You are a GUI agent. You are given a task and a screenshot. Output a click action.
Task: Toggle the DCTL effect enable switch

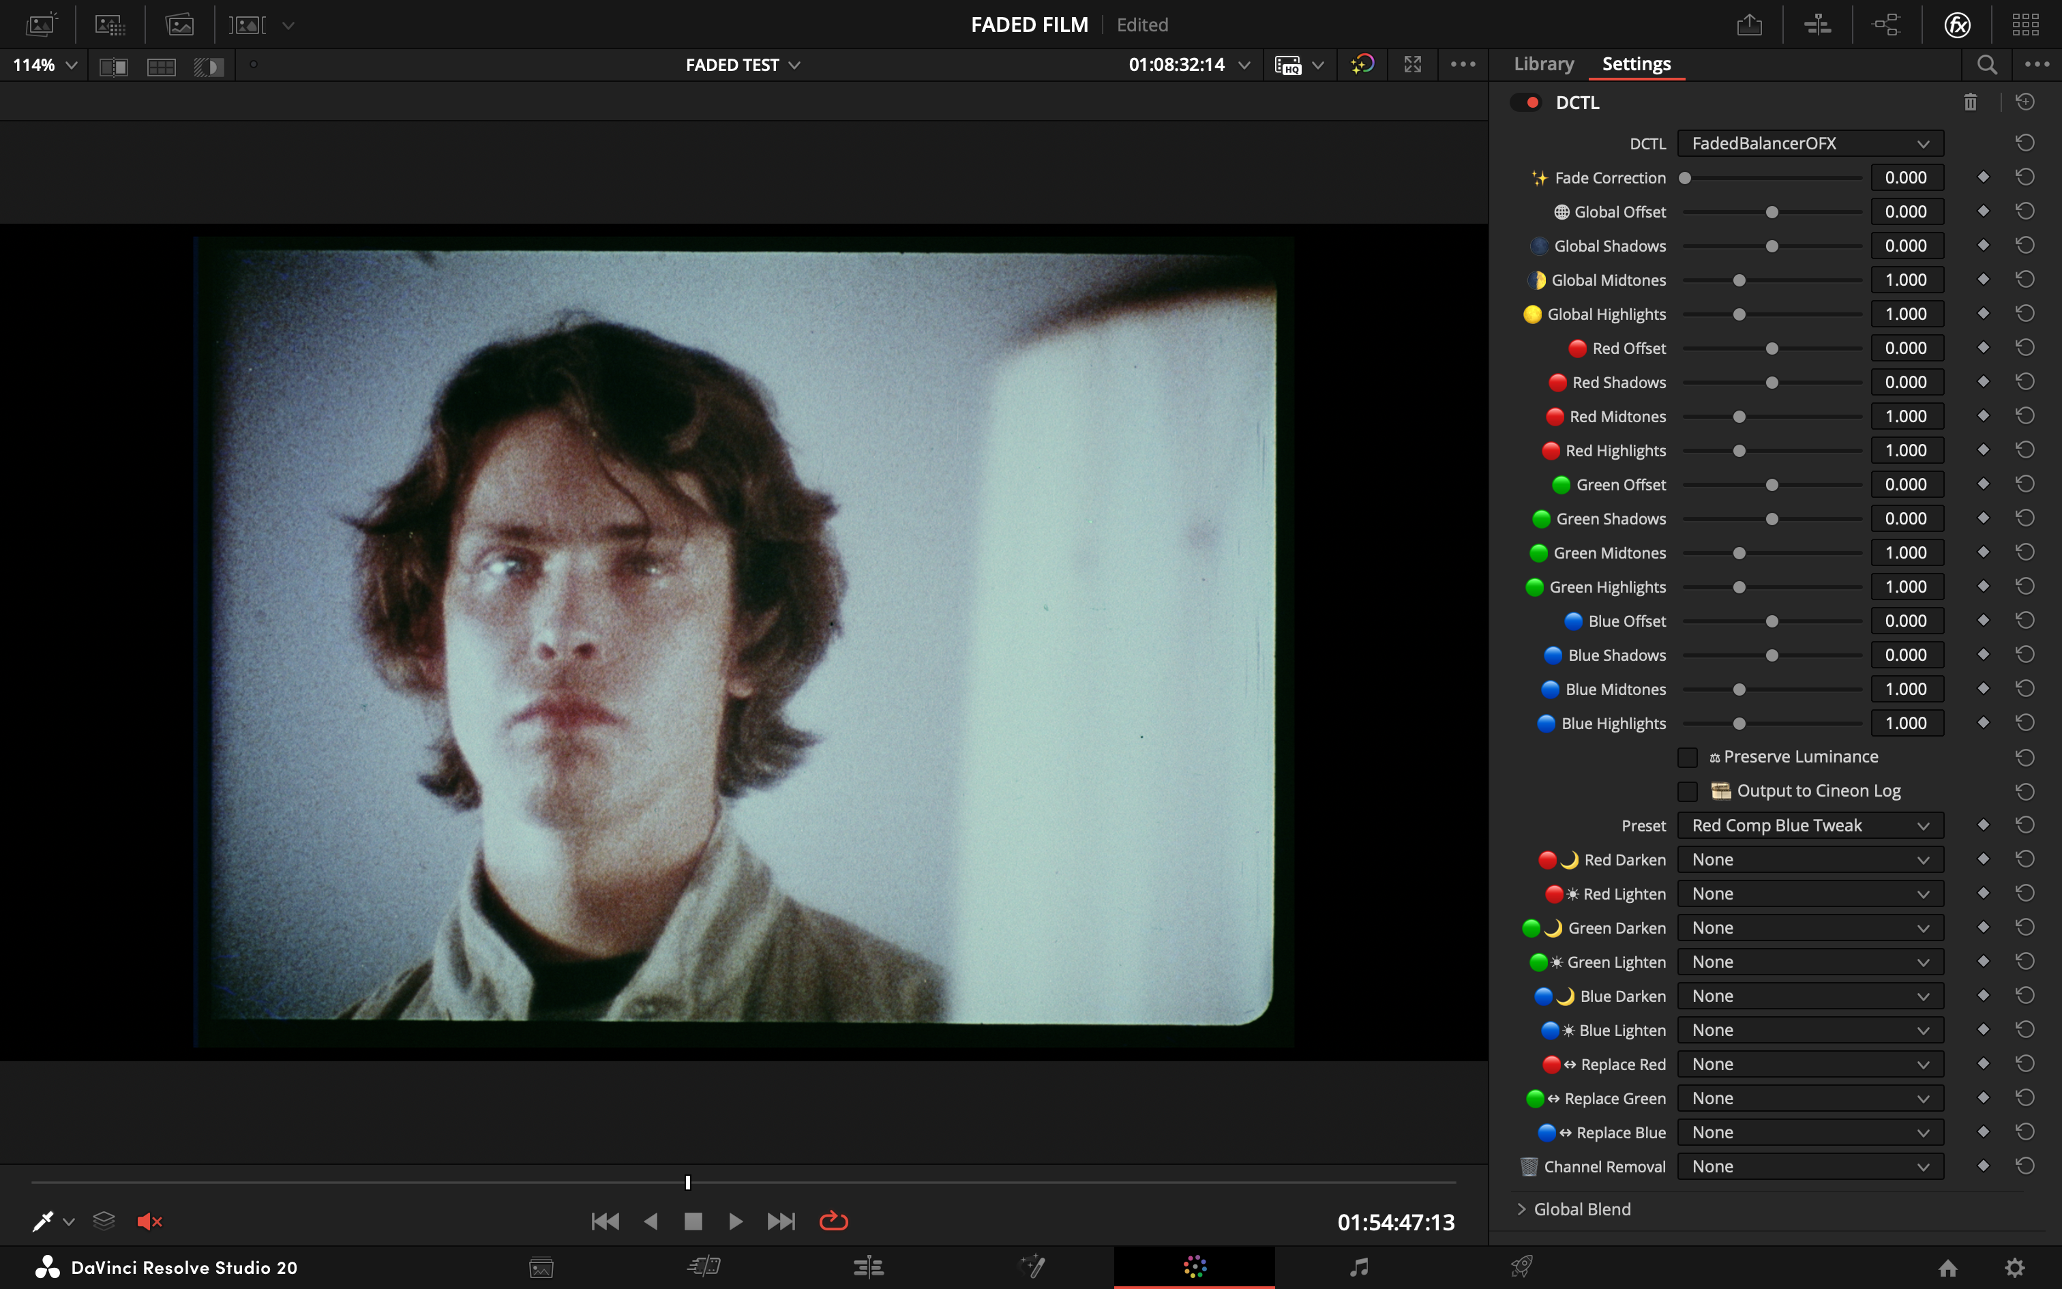click(x=1525, y=102)
